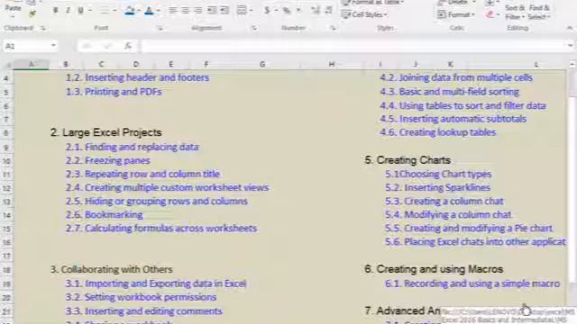Open link 2.2 Freezing panes

[108, 160]
